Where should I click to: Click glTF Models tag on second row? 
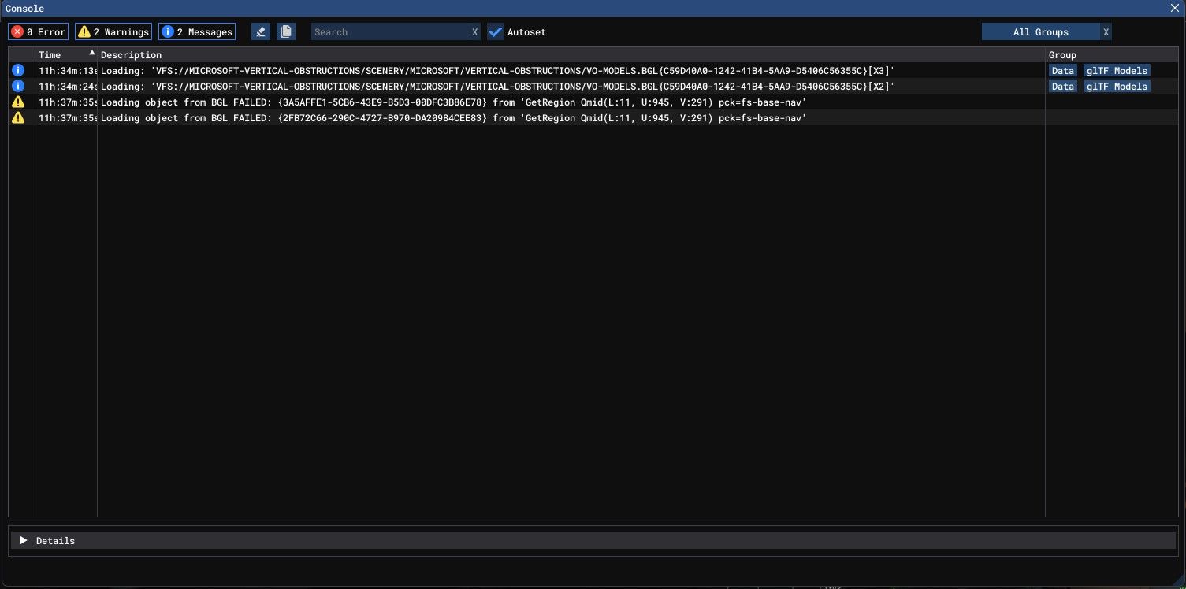pos(1116,87)
